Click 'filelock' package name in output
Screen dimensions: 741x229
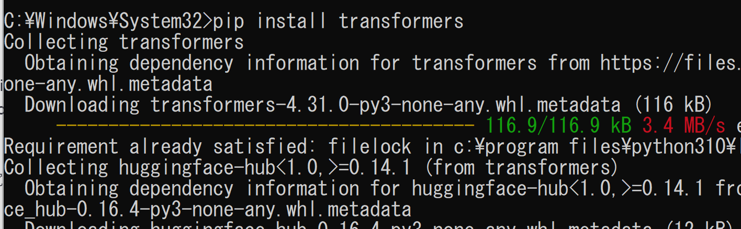click(x=370, y=147)
